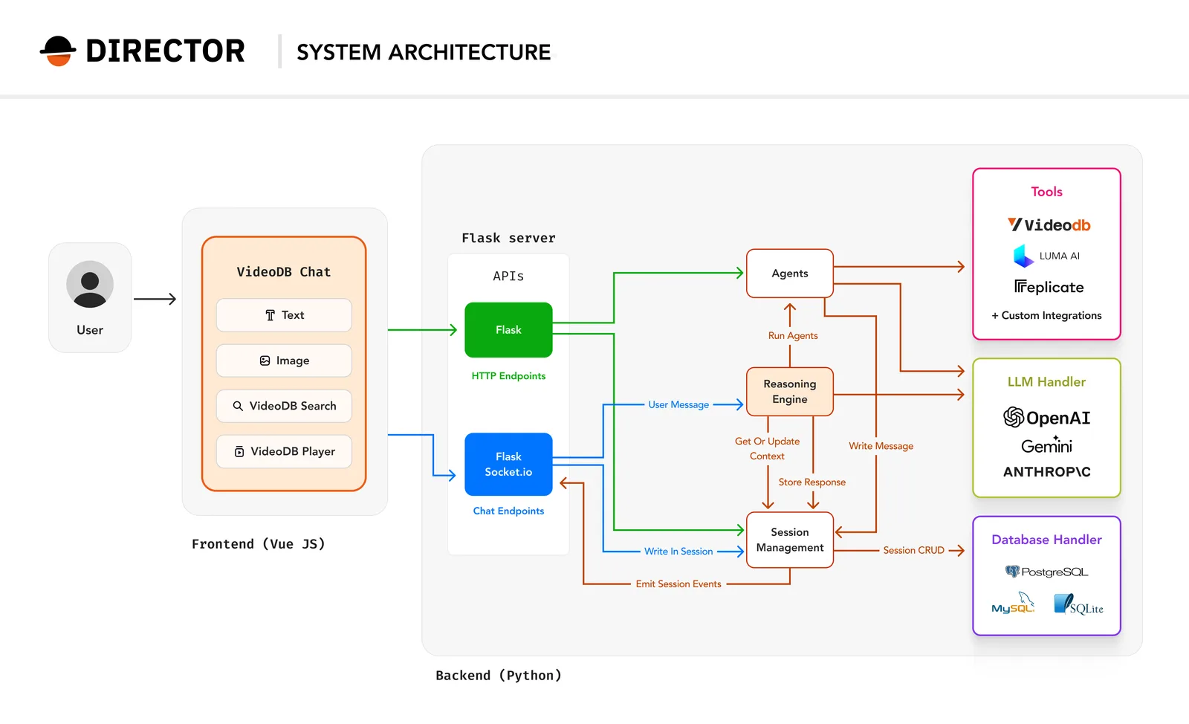Click the 'Get Or Update Context' label

tap(768, 449)
